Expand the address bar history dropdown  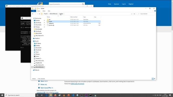pos(132,14)
